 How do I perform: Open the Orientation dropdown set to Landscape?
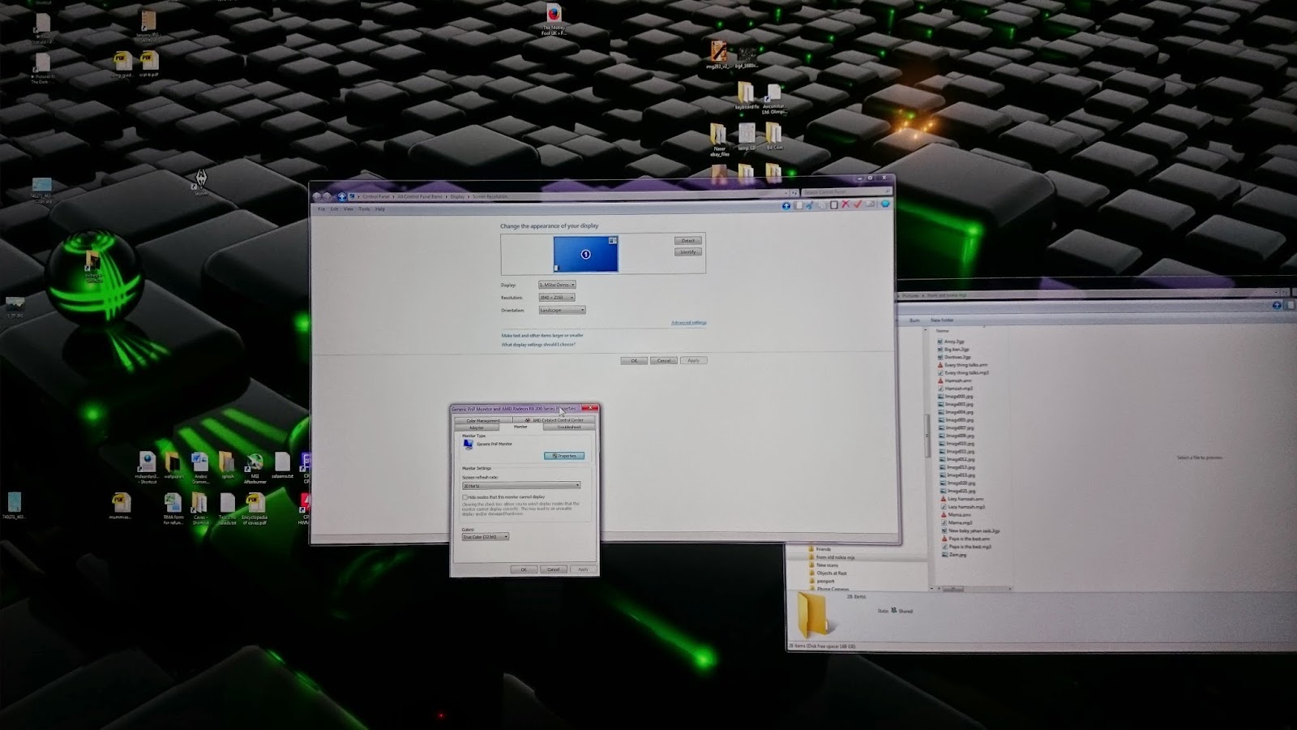562,310
